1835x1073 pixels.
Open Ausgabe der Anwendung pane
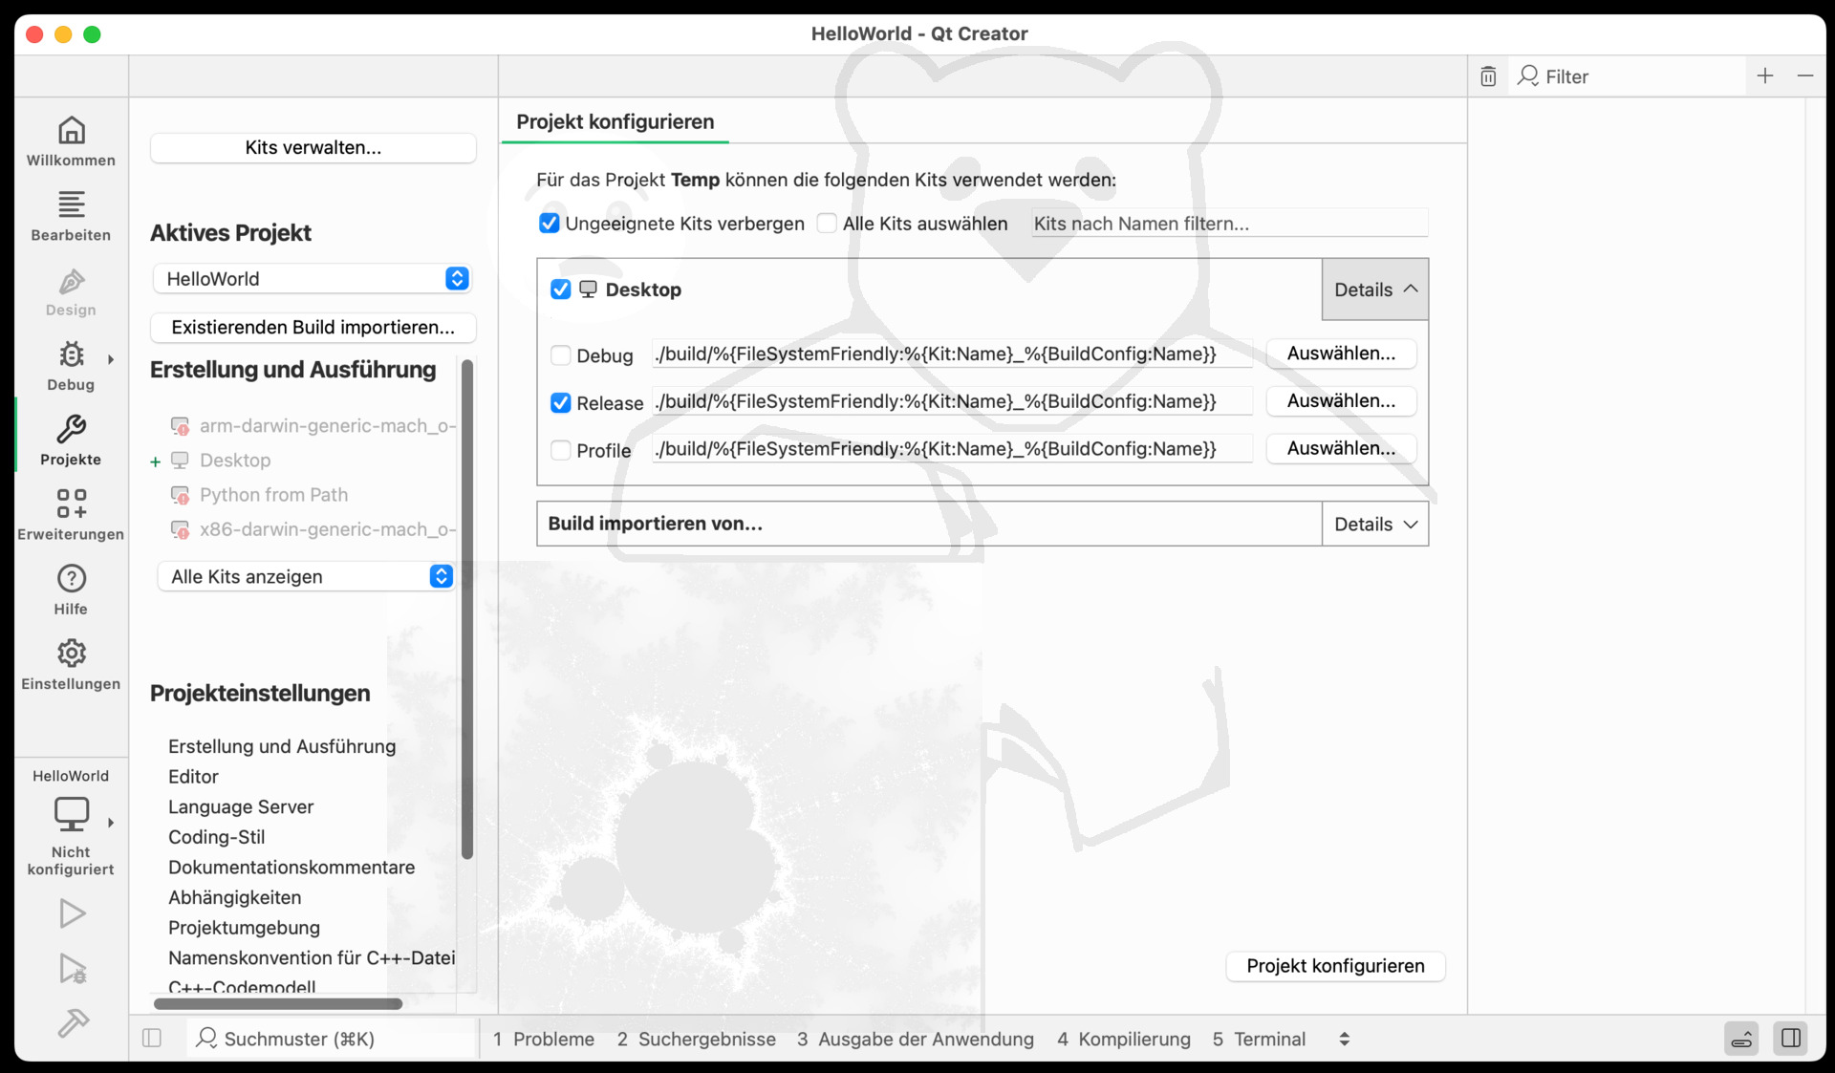coord(916,1039)
